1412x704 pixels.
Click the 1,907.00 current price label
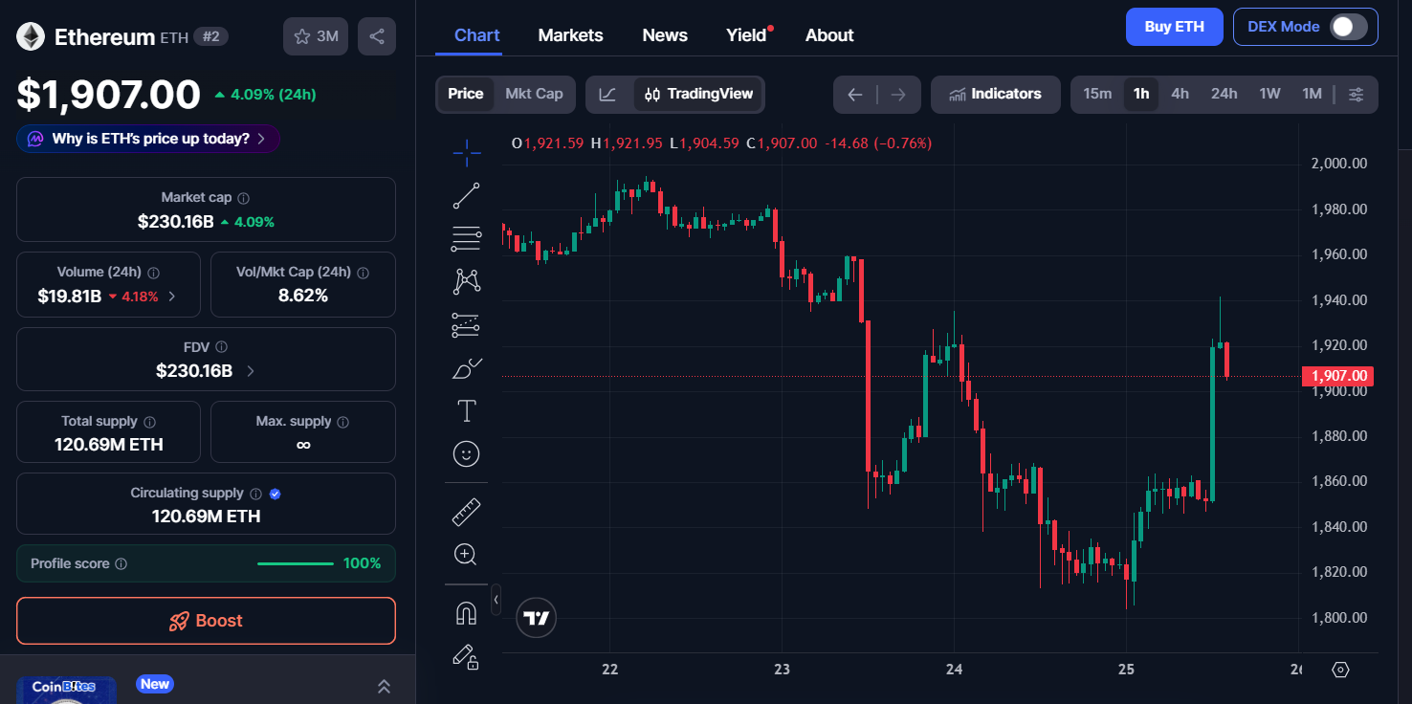click(x=1336, y=376)
